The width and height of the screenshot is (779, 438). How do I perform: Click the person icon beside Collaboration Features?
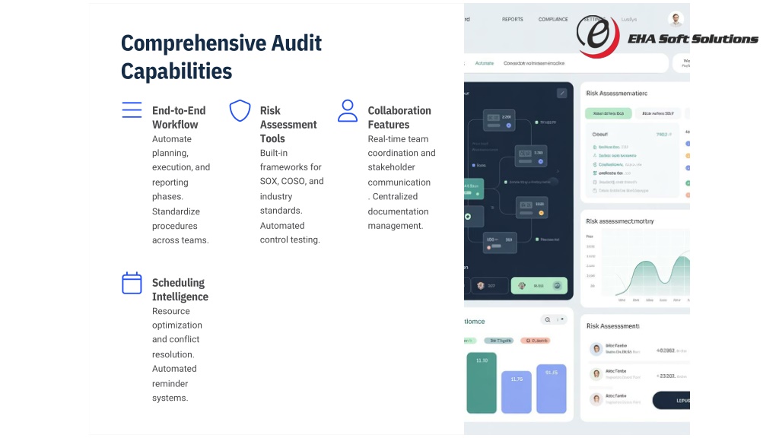(347, 111)
